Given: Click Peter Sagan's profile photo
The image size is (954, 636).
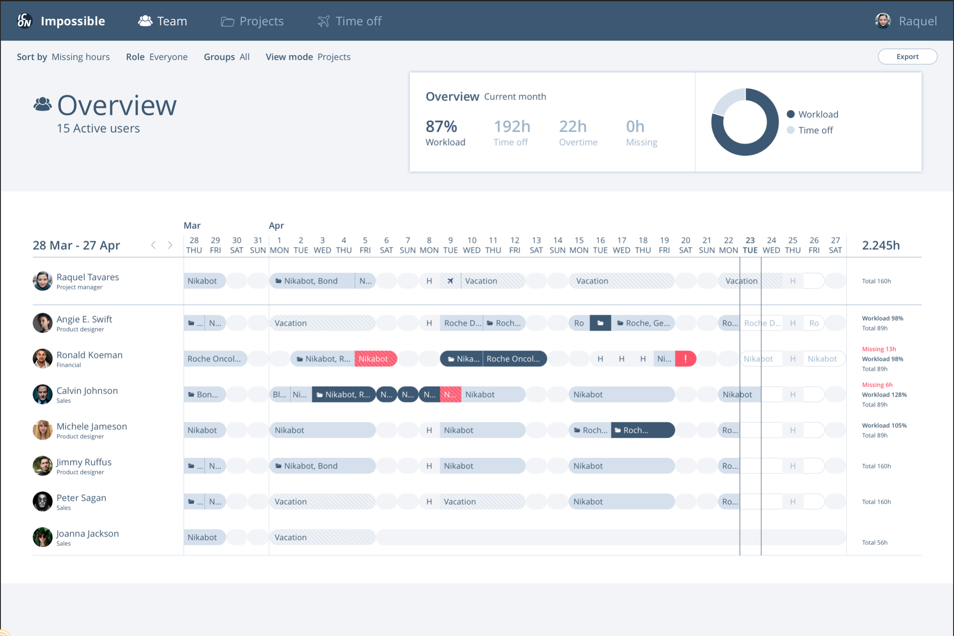Looking at the screenshot, I should 42,501.
